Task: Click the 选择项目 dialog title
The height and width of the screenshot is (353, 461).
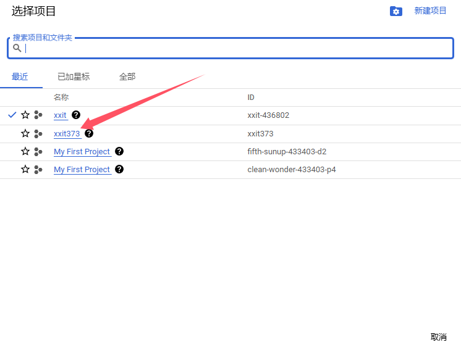Action: (33, 11)
